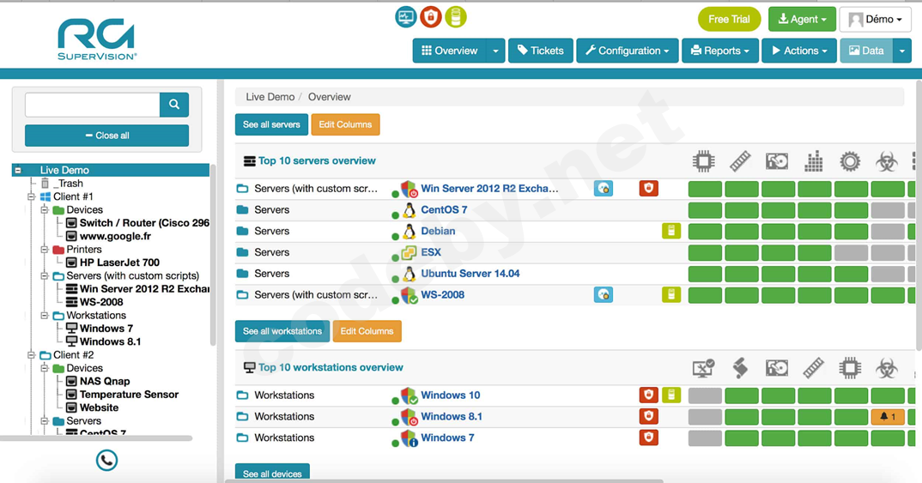
Task: Click the phone contact icon below the tree
Action: coord(106,461)
